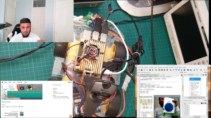The image size is (211, 118).
Task: Open Preferences via the wrench icon
Action: [x=194, y=70]
